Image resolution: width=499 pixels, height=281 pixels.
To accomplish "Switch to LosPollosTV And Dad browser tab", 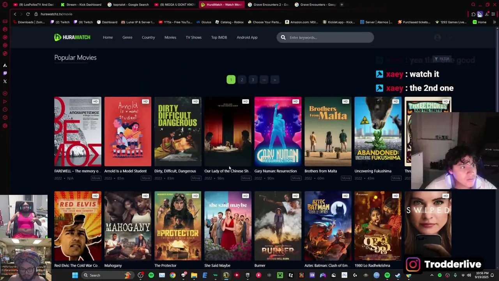I will tap(35, 5).
